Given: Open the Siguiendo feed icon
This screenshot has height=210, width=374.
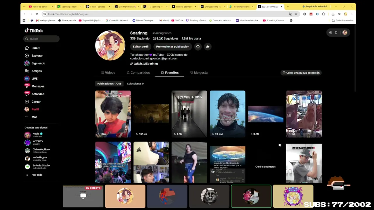Looking at the screenshot, I should click(27, 63).
